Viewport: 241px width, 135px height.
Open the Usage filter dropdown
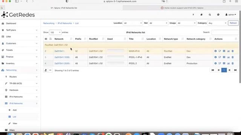186,23
